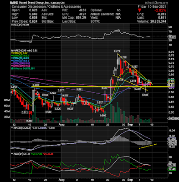Click the Yield label in the header
The image size is (179, 182).
point(94,18)
